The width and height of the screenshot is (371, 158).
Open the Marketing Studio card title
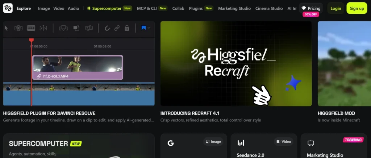tap(325, 155)
